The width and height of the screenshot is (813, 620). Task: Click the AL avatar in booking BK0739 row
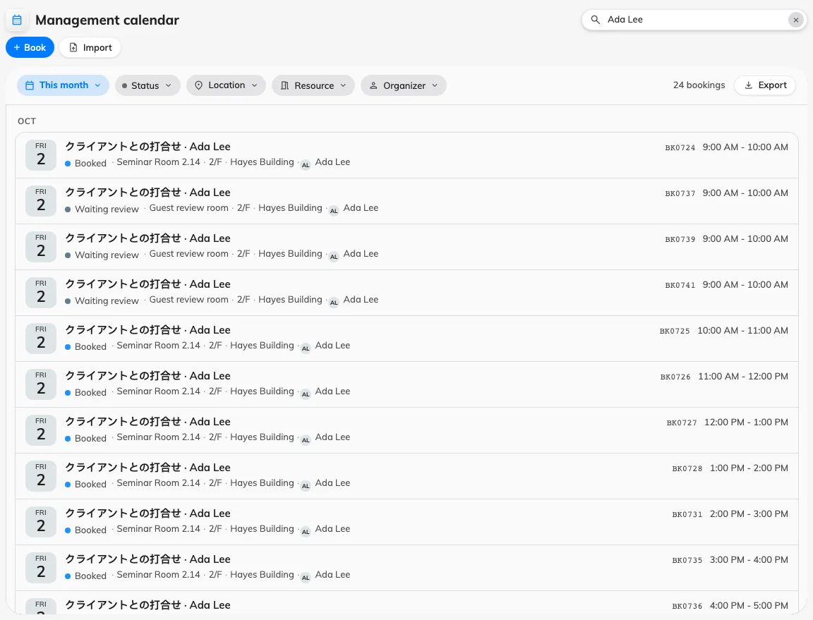334,257
